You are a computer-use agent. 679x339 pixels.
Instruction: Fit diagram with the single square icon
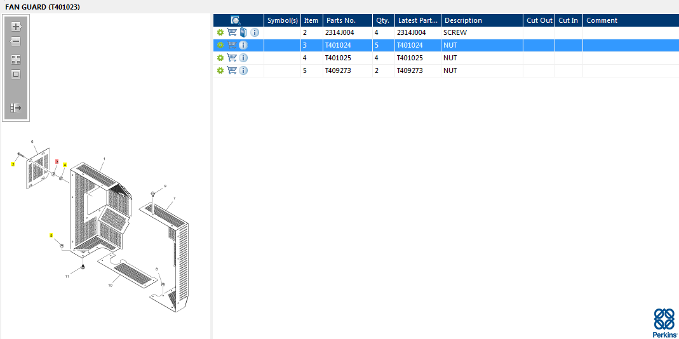16,74
